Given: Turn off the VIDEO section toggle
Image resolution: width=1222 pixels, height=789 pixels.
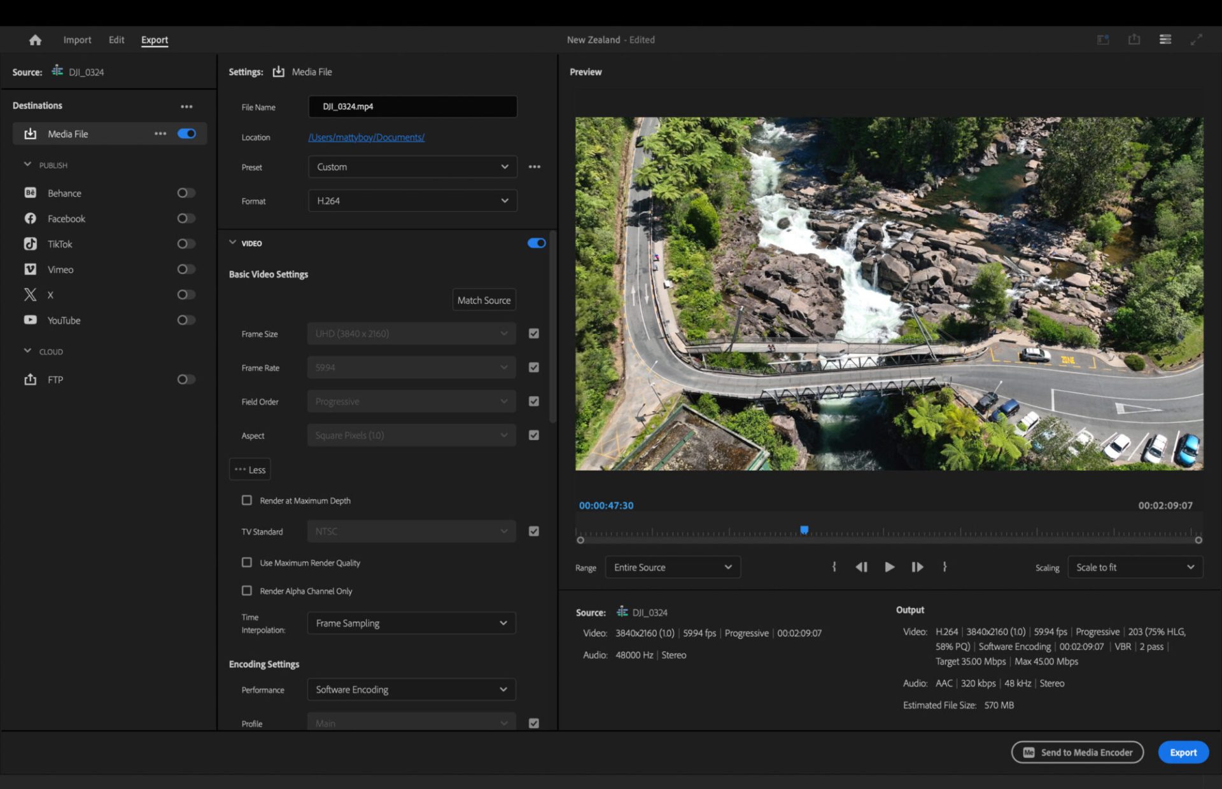Looking at the screenshot, I should (x=537, y=243).
